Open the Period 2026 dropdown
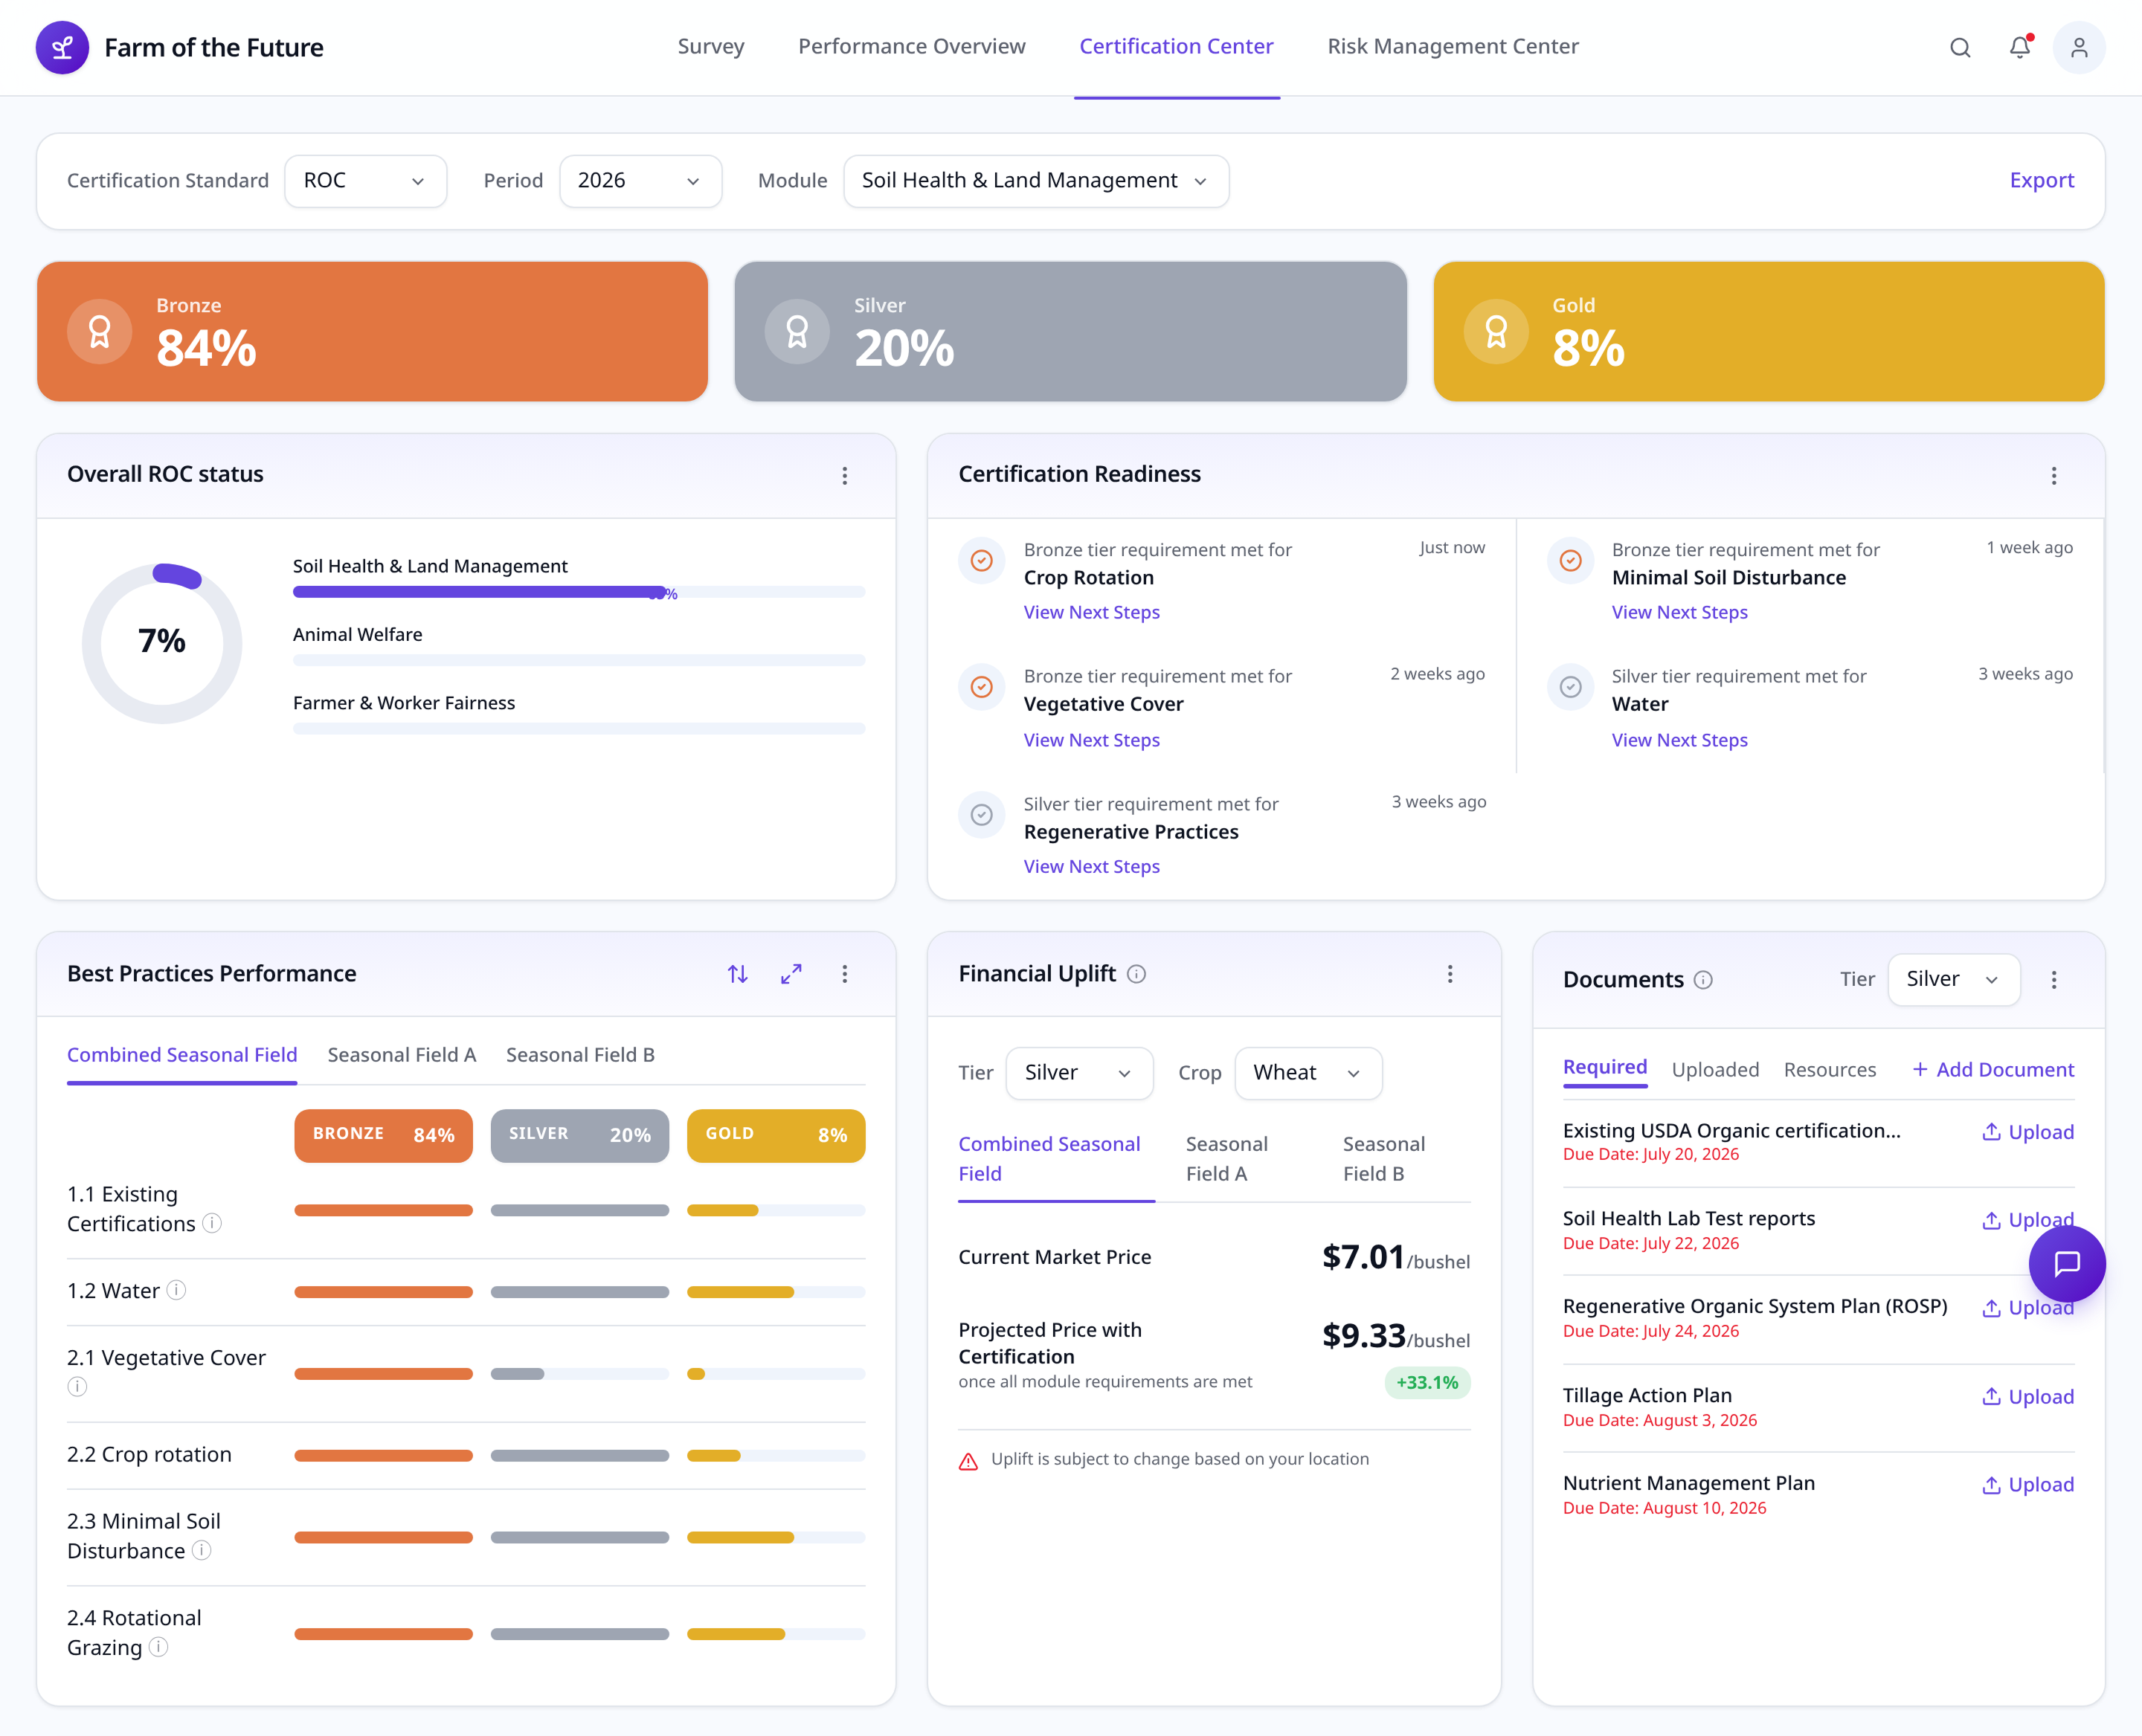 click(x=640, y=181)
